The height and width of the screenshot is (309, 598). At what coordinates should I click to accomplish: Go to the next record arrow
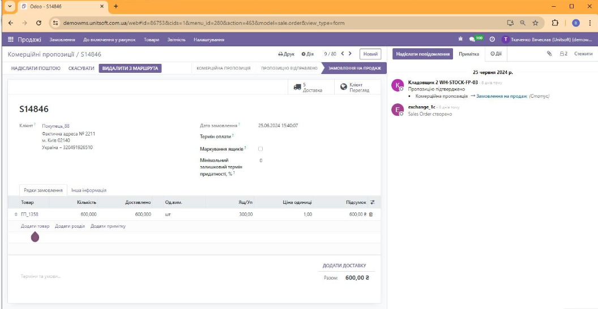[350, 54]
